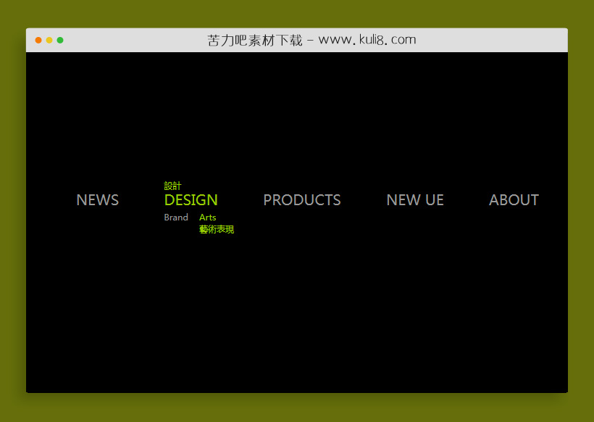Click the yellow minimize dot in title bar
Image resolution: width=594 pixels, height=422 pixels.
point(49,40)
